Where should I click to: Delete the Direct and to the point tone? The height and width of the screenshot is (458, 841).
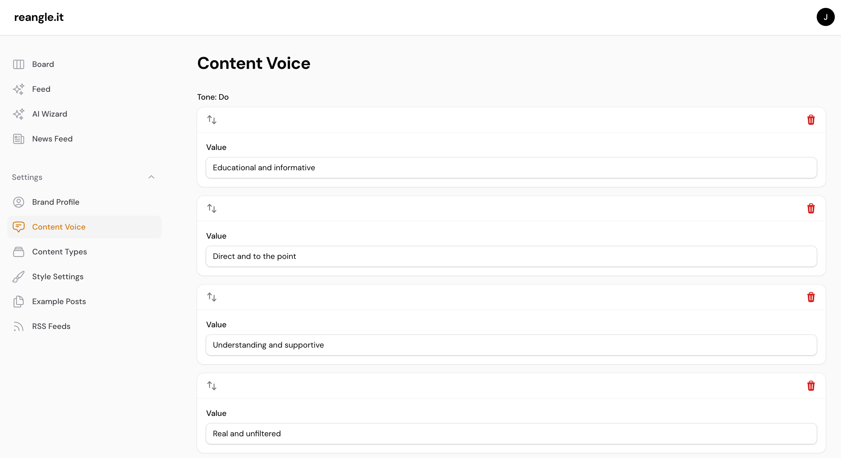pyautogui.click(x=811, y=208)
